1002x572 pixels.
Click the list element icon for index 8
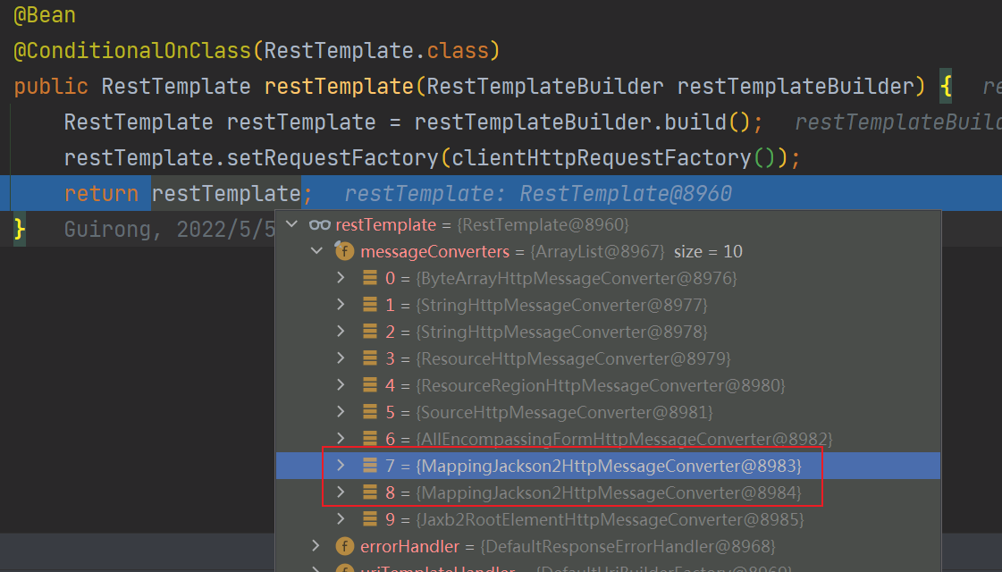tap(370, 492)
